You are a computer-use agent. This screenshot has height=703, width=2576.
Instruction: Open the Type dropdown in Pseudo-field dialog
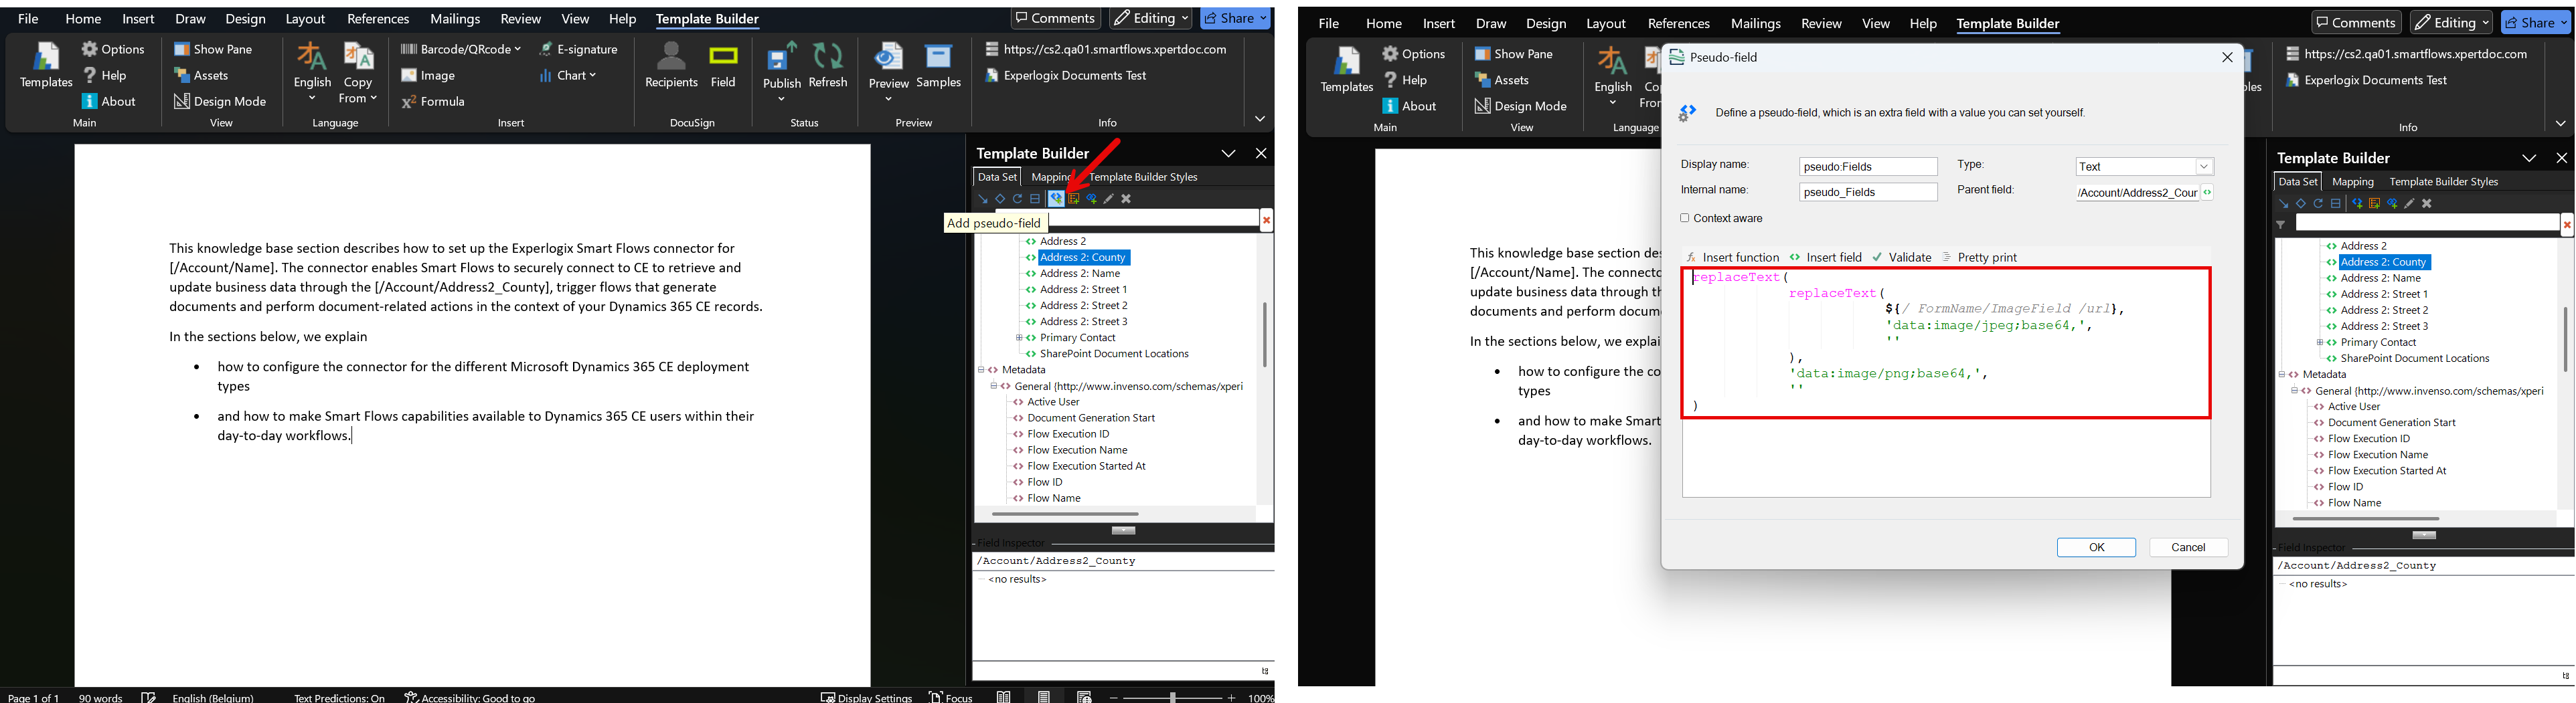2204,167
